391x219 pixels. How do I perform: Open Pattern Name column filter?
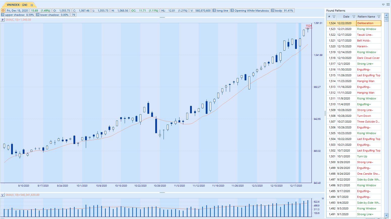(379, 17)
